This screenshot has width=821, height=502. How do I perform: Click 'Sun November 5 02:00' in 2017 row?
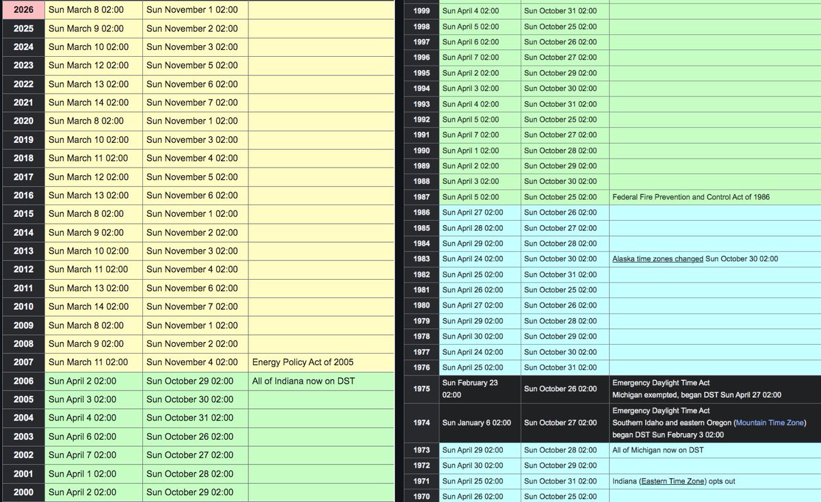[192, 177]
